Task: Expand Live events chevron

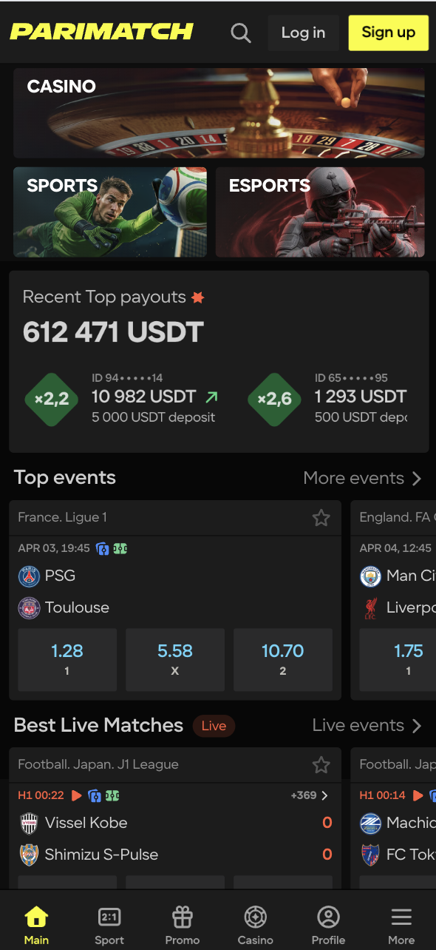Action: point(417,725)
